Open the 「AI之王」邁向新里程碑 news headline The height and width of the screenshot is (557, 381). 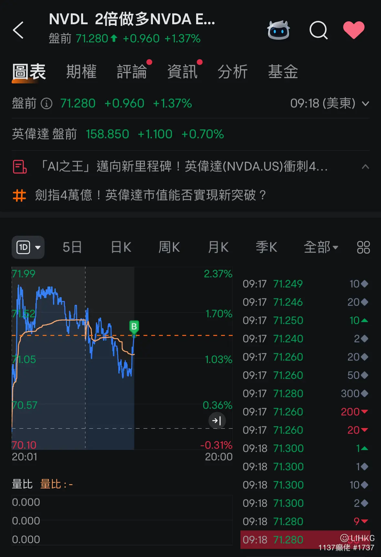click(183, 167)
